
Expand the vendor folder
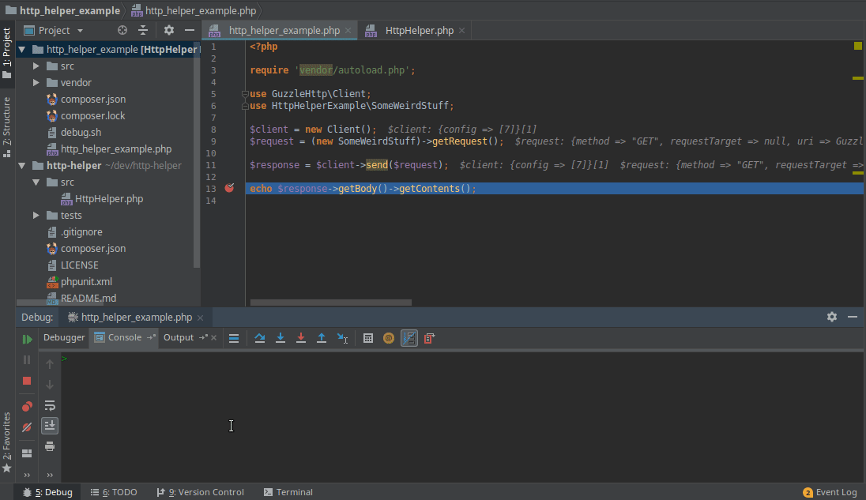[36, 83]
